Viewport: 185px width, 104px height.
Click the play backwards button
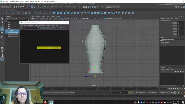[175, 89]
